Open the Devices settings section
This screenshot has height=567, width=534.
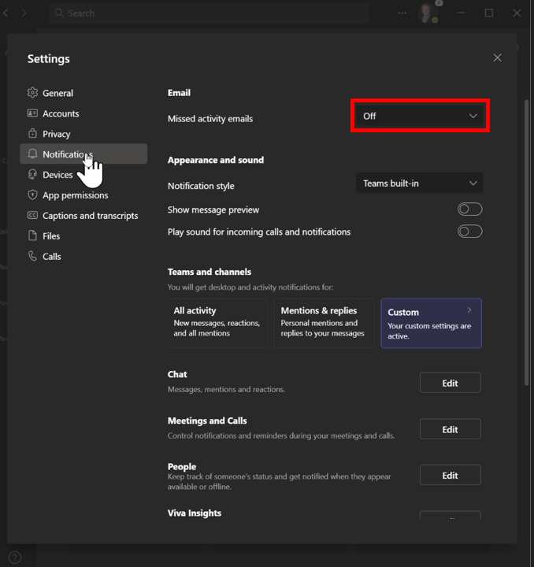coord(83,175)
